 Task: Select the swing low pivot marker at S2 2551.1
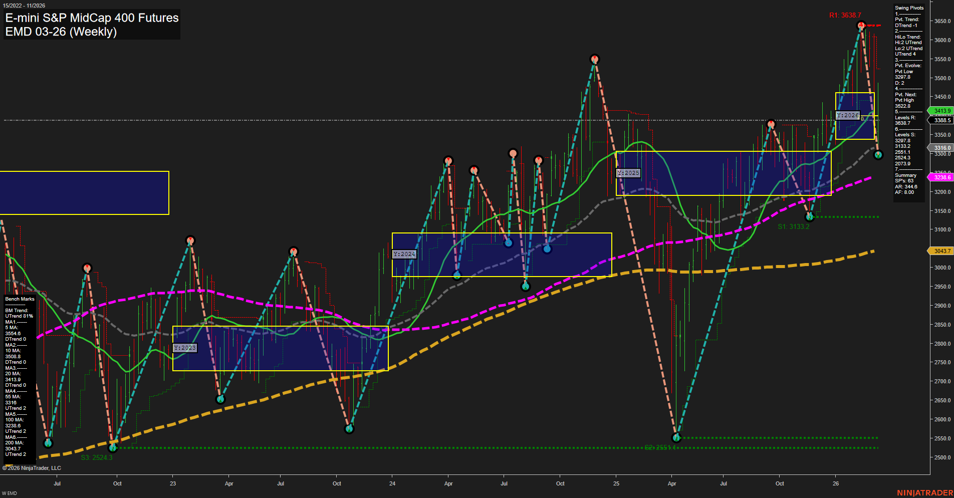tap(676, 438)
